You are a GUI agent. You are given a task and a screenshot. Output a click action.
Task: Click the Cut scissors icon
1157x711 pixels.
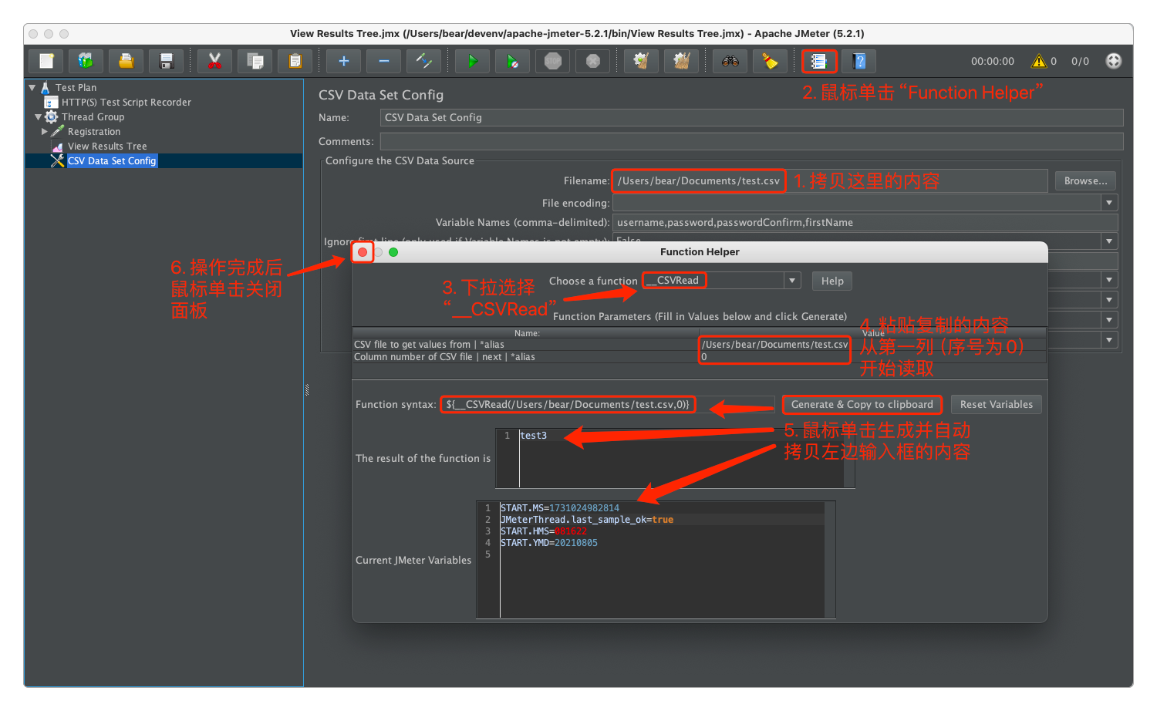[215, 61]
